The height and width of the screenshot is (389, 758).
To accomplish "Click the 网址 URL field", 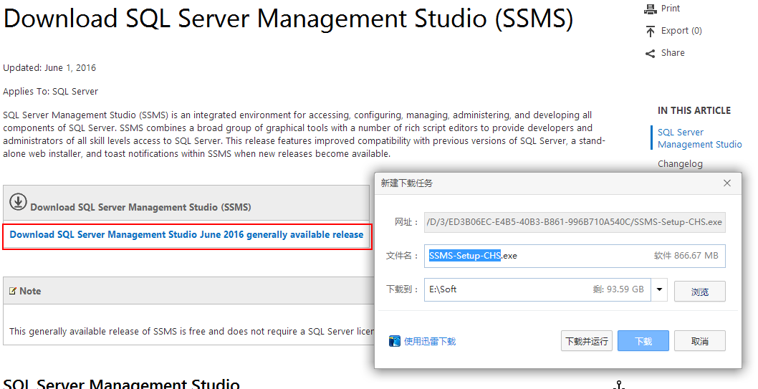I will tap(575, 222).
